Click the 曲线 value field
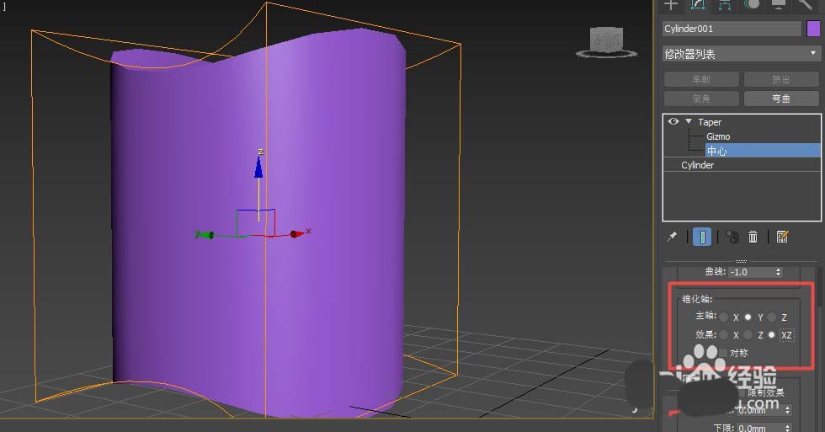 coord(751,272)
